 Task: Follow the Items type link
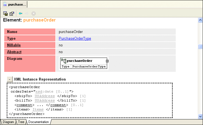click(38, 109)
